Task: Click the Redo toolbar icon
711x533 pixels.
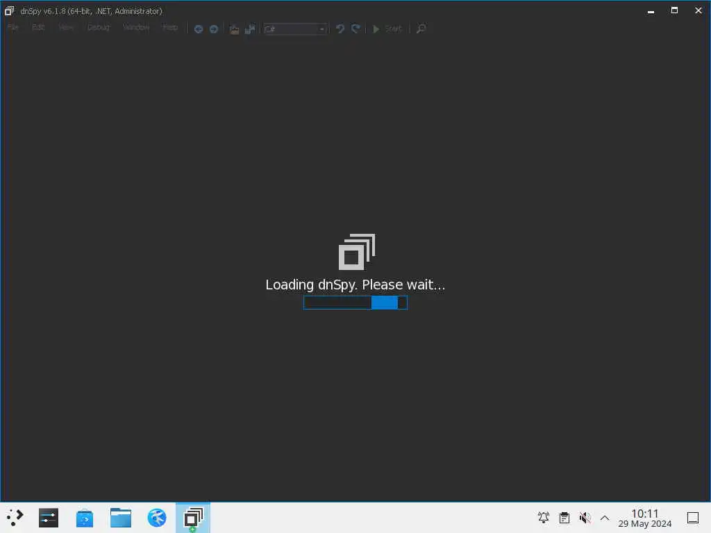Action: [x=356, y=29]
